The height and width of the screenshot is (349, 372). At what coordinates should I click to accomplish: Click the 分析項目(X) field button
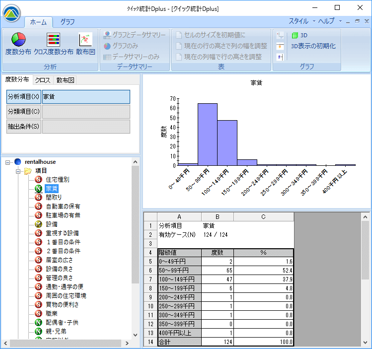23,97
